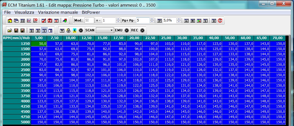294x126 pixels.
Task: Open the Variazione manuale menu
Action: tap(58, 12)
